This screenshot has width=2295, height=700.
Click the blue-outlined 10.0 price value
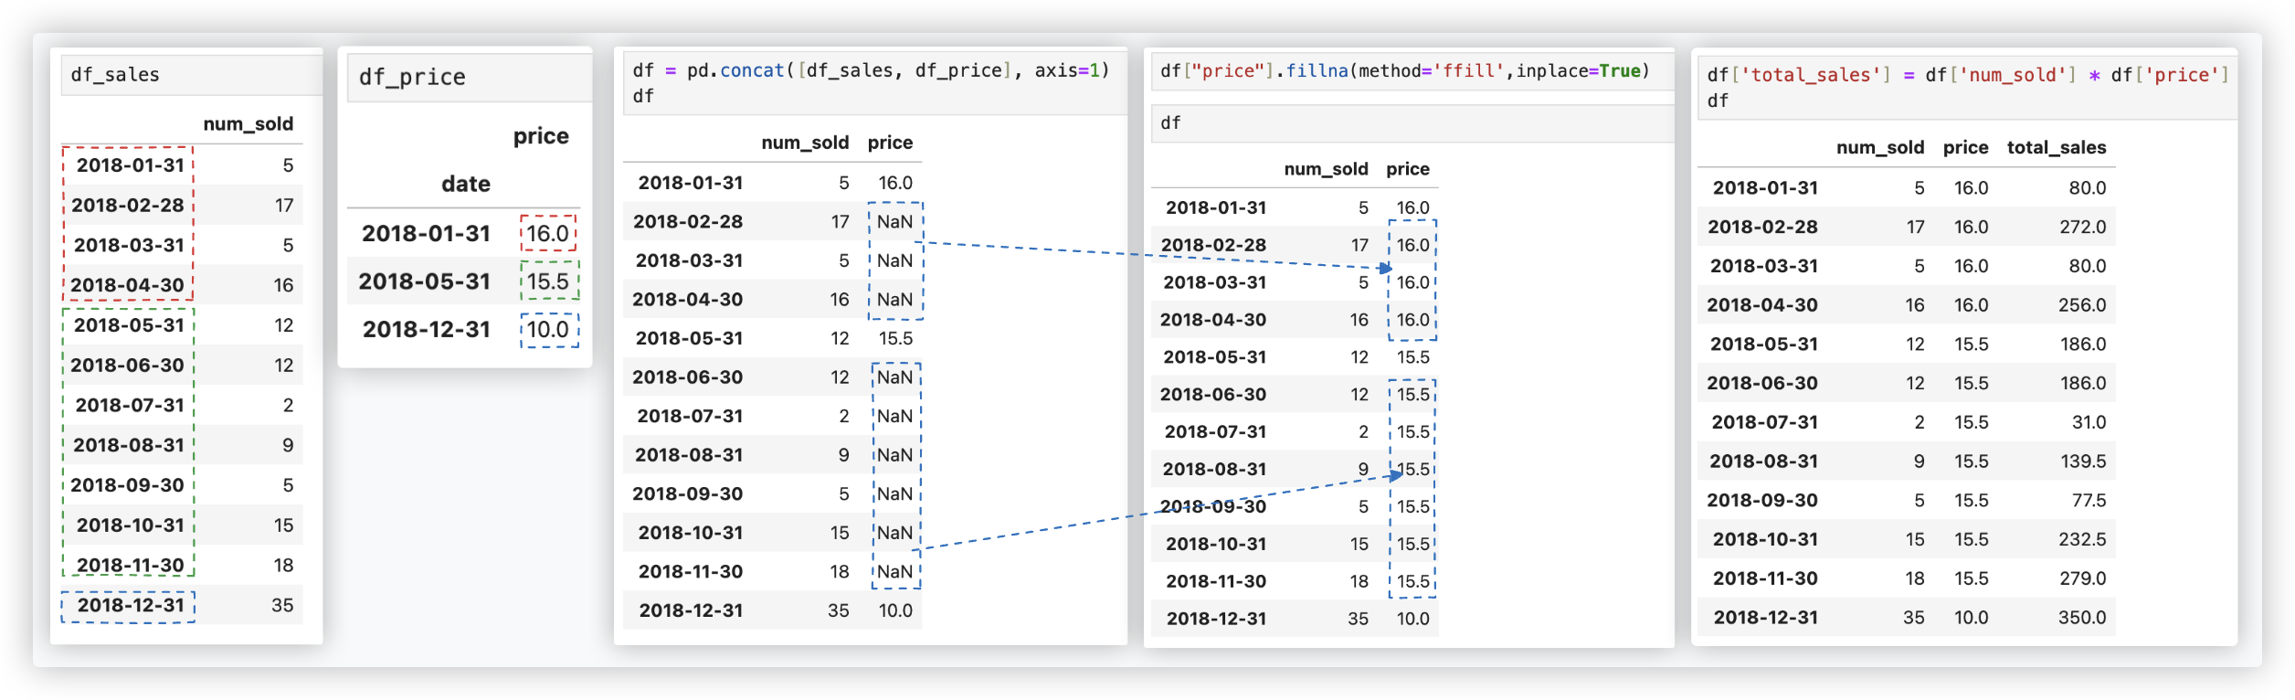[548, 330]
